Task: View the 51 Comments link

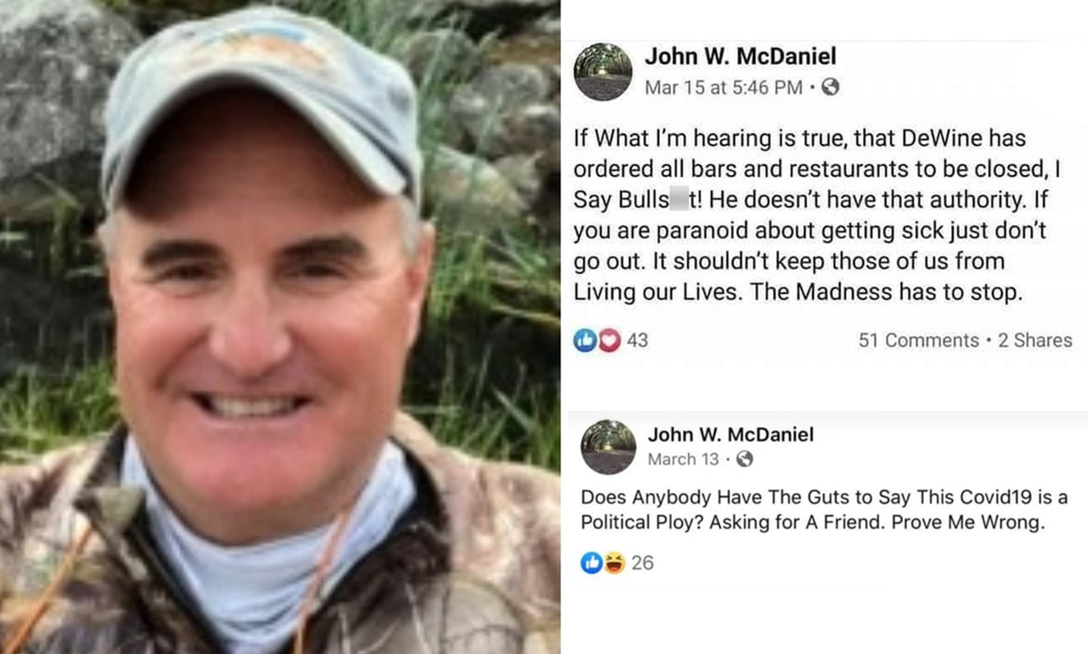Action: 918,340
